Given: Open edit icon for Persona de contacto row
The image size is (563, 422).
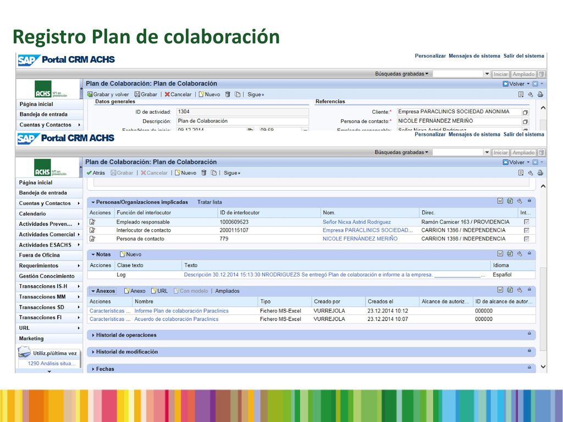Looking at the screenshot, I should pos(92,238).
